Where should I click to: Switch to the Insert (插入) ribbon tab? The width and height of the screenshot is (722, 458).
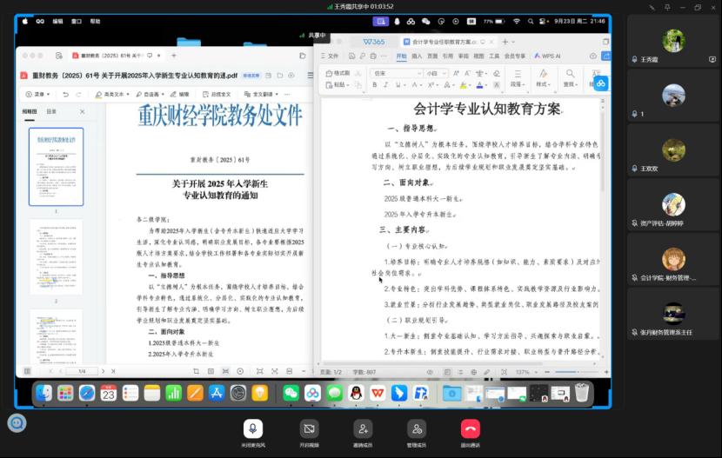pos(417,56)
